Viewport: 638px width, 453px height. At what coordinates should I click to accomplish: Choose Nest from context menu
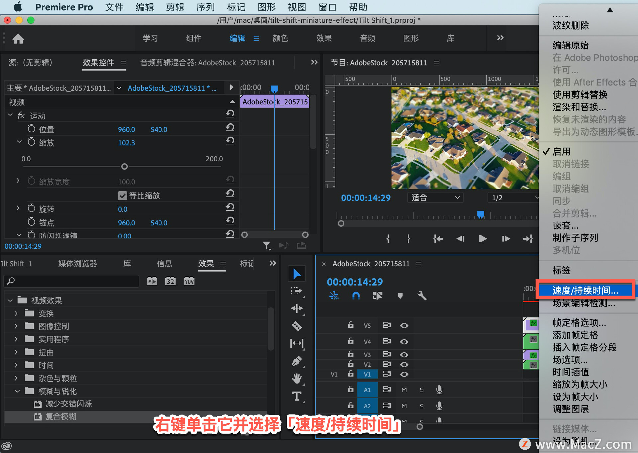click(x=565, y=226)
